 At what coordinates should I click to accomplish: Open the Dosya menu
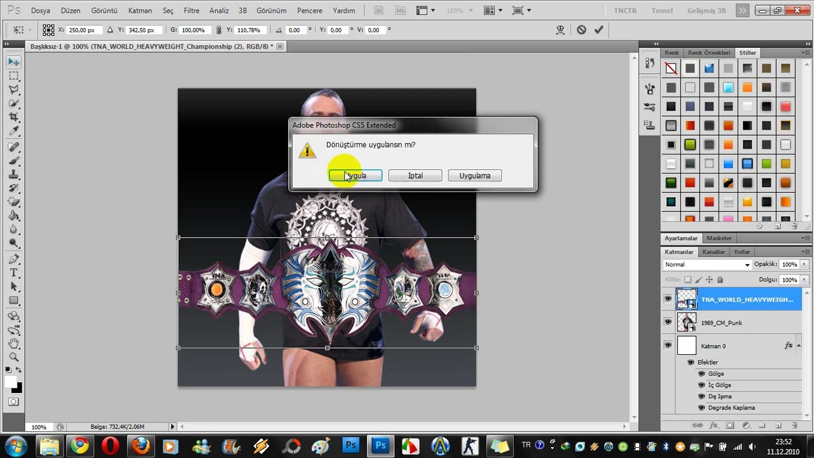(40, 11)
